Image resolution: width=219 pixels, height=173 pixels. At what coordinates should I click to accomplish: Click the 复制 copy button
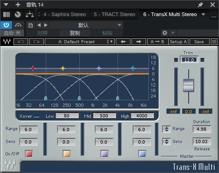(x=75, y=33)
